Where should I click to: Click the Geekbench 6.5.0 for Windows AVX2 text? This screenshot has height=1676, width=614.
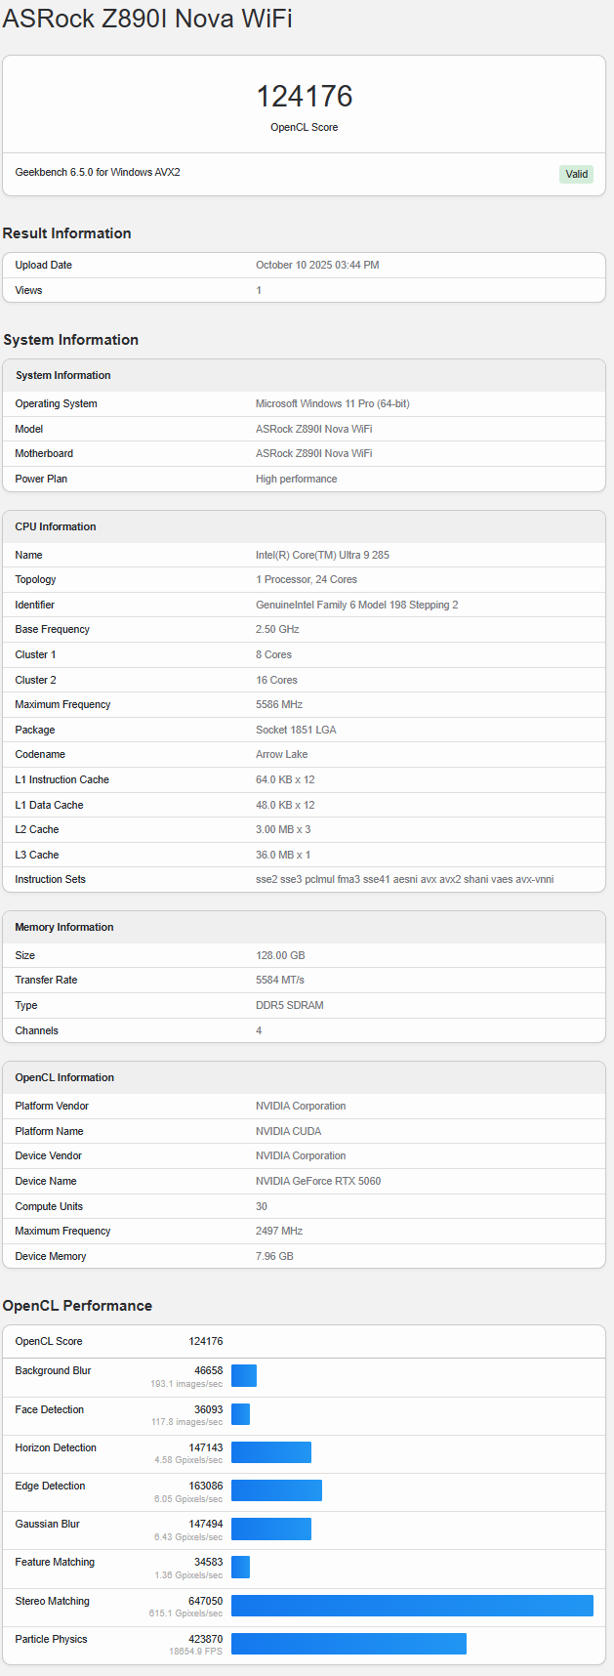tap(98, 172)
